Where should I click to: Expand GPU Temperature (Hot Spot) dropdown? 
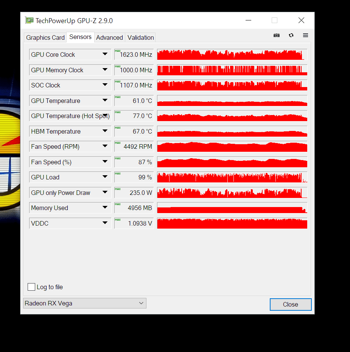click(105, 115)
